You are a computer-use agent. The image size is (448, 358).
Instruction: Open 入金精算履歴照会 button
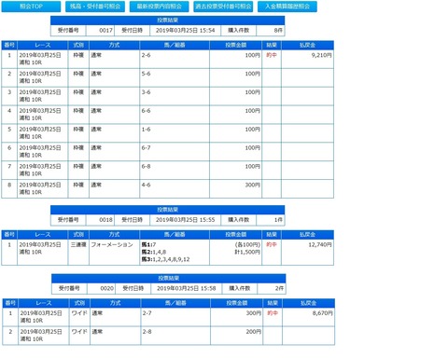click(287, 7)
